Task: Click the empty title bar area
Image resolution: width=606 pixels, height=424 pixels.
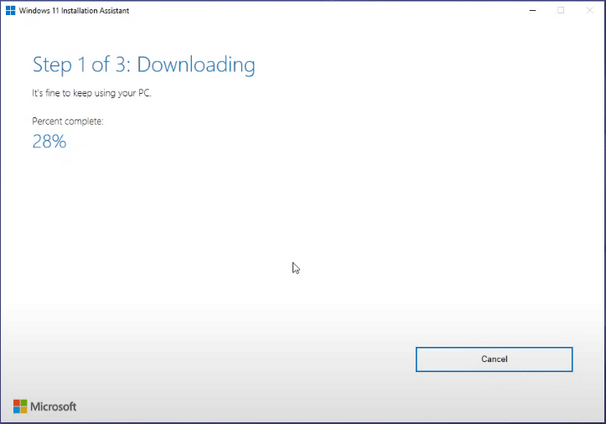Action: (x=335, y=11)
